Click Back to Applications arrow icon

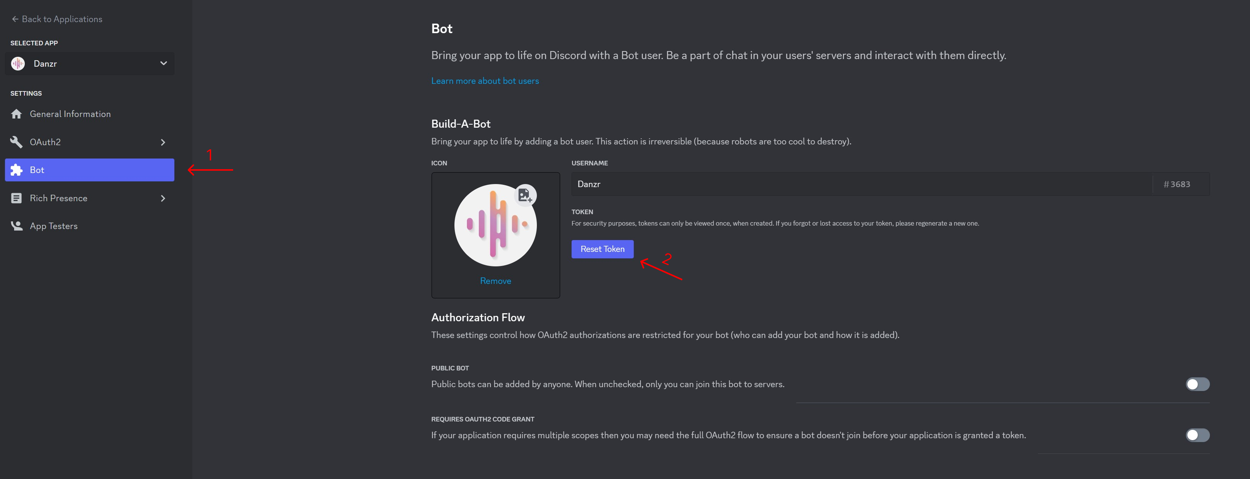15,18
